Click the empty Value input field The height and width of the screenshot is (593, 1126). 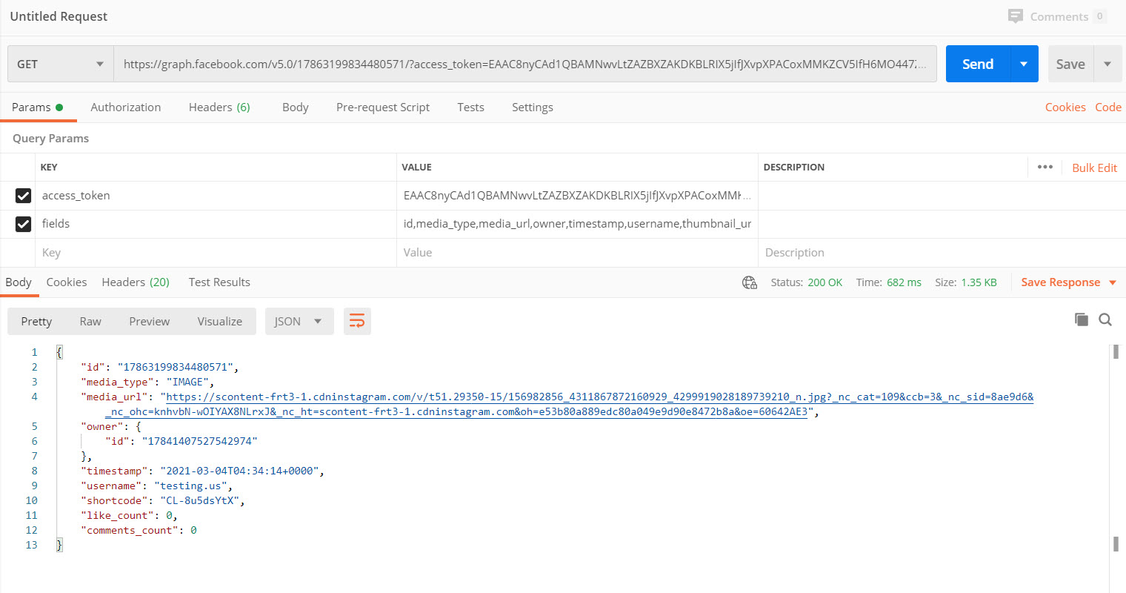click(577, 253)
